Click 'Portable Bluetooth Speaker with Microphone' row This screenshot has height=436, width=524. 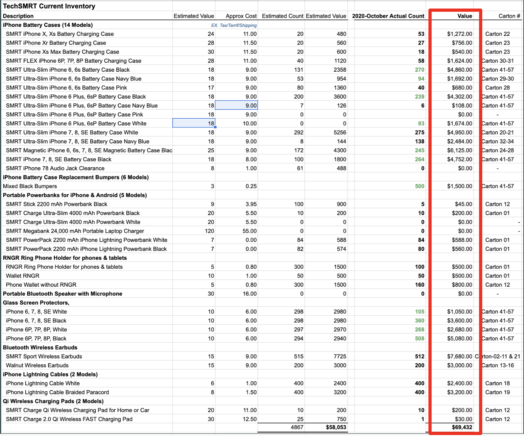click(x=62, y=294)
